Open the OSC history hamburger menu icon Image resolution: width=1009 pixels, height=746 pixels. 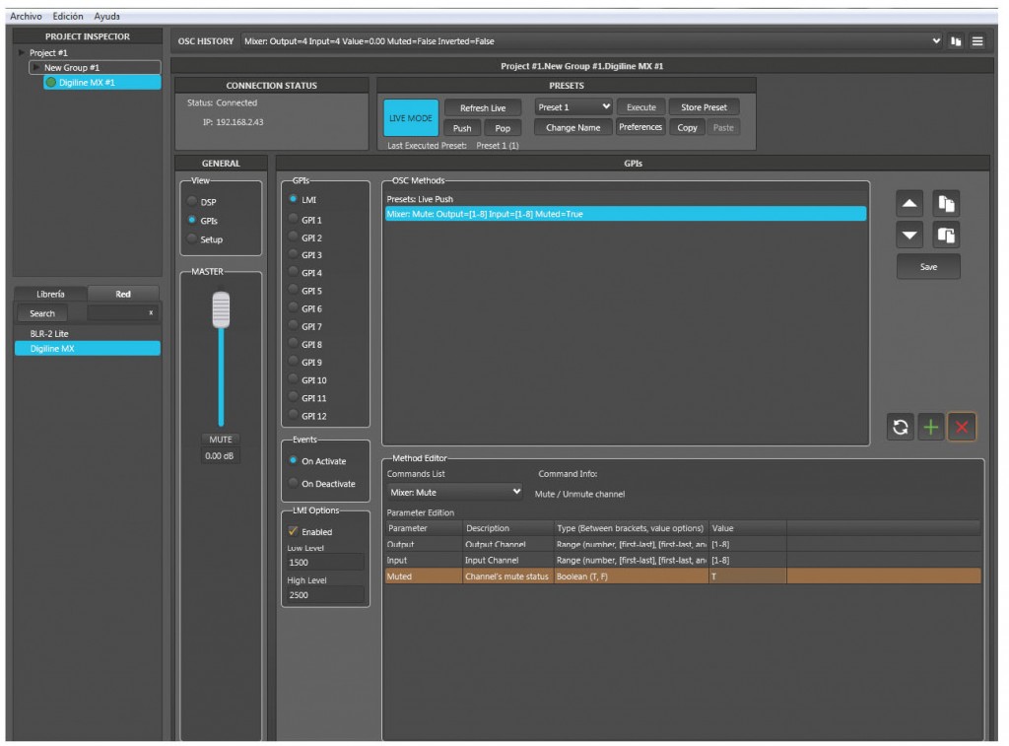[977, 41]
